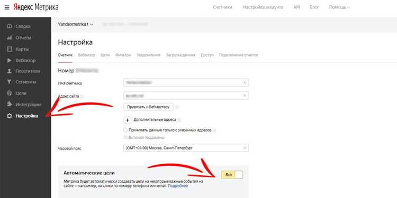This screenshot has width=397, height=198.
Task: Add extra addresses with plus icon
Action: (128, 120)
